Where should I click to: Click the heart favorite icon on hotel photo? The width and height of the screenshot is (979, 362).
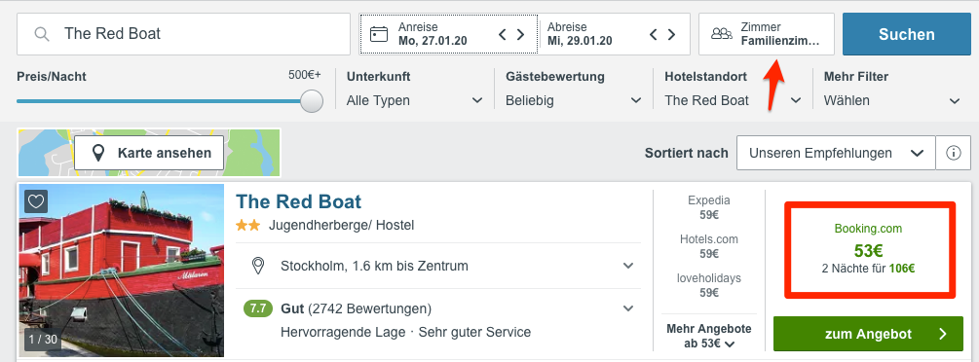coord(36,201)
